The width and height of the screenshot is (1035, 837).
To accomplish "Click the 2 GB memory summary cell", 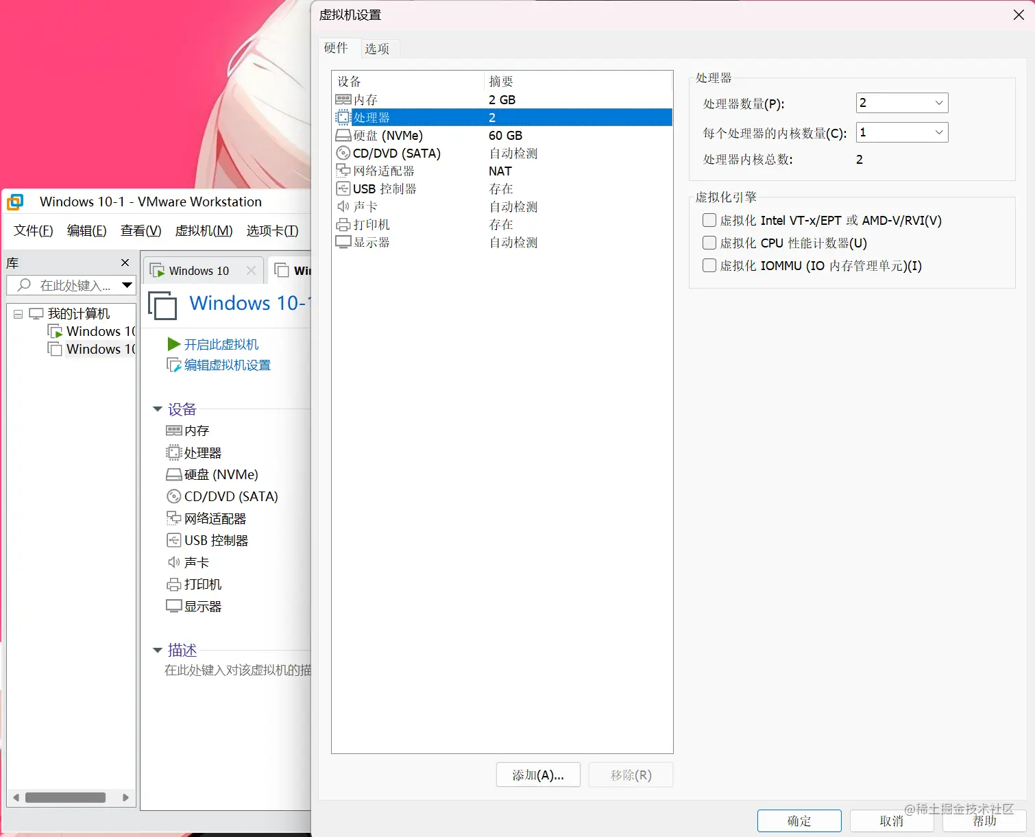I will (x=502, y=99).
